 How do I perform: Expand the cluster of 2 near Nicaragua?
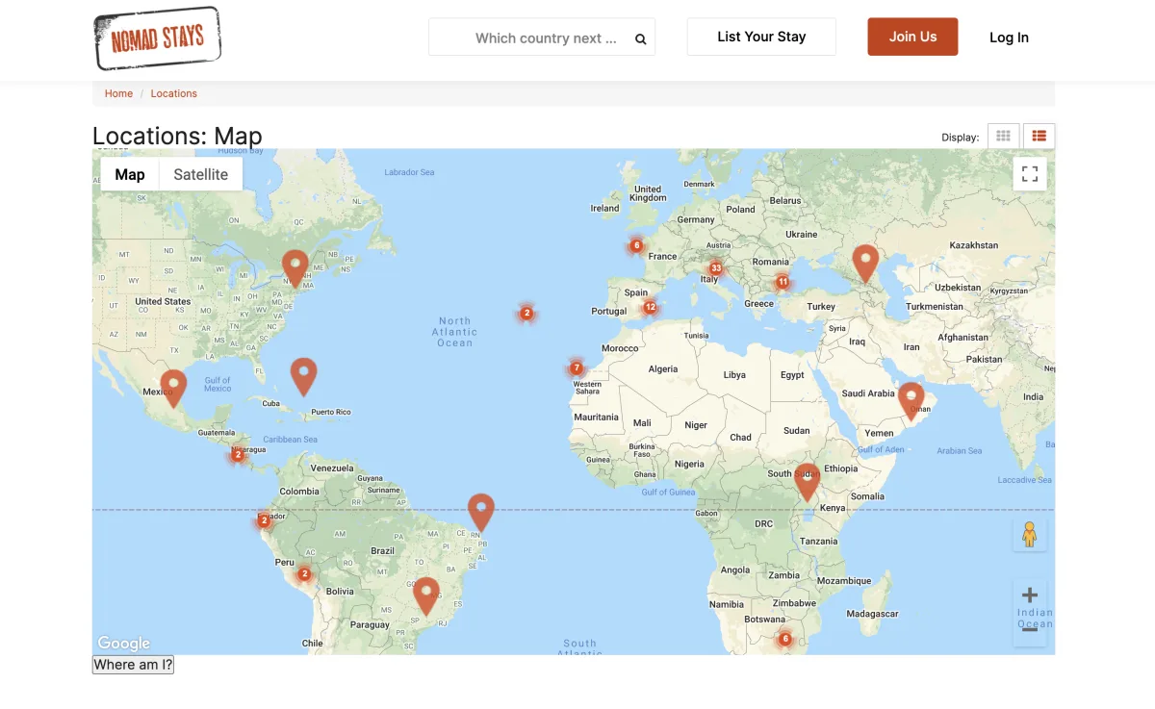click(x=238, y=454)
